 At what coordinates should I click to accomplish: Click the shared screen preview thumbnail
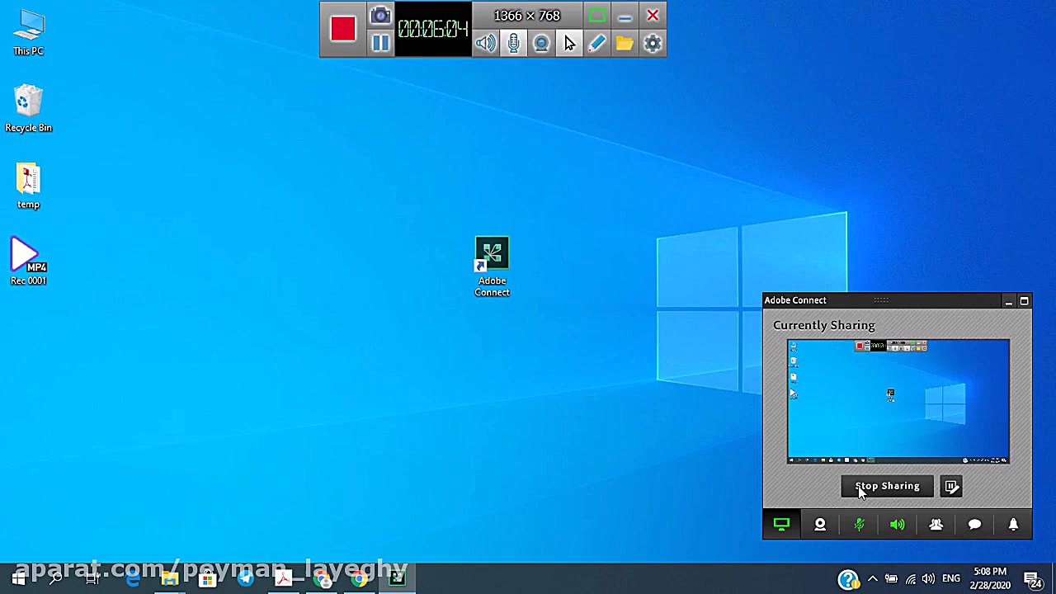[x=898, y=401]
